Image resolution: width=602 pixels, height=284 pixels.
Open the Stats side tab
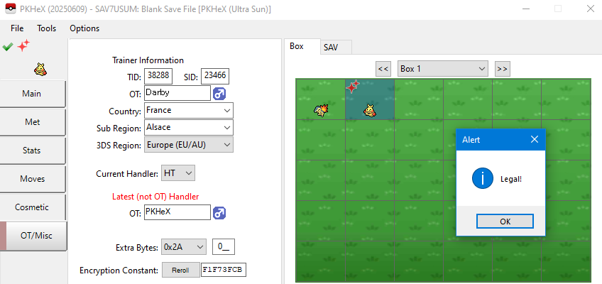pos(31,151)
